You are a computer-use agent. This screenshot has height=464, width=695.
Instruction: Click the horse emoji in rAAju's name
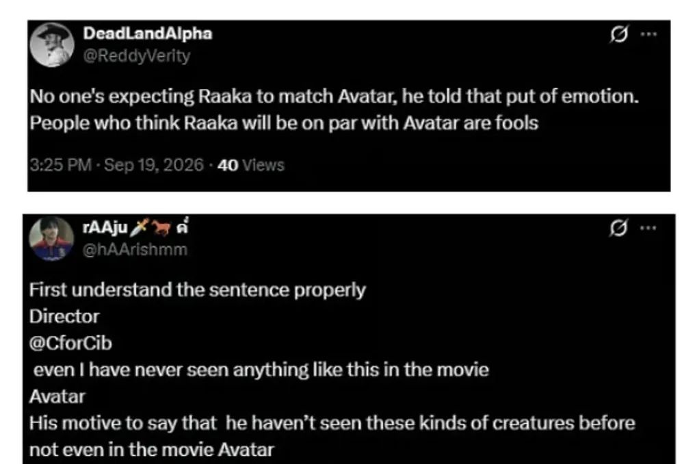point(161,228)
